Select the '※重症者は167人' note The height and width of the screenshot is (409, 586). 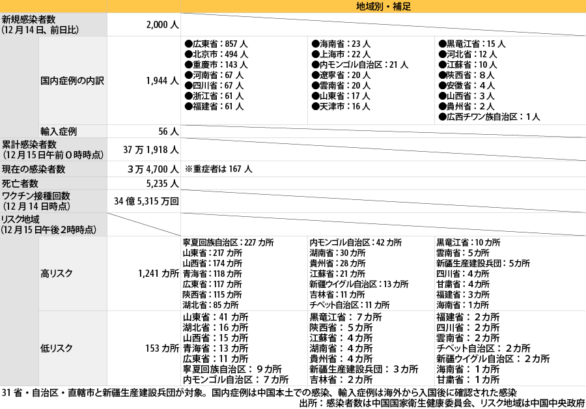[219, 169]
